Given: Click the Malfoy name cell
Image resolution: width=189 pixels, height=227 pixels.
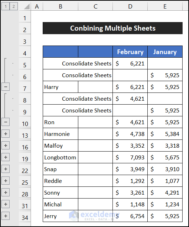Looking at the screenshot, I should tap(61, 146).
